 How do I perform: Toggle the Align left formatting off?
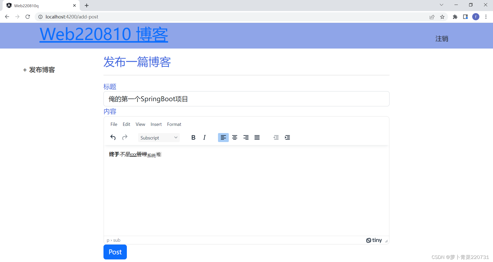(x=223, y=137)
